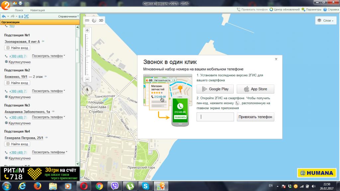
Task: Click the back arrow in the panel toolbar
Action: tap(4, 16)
